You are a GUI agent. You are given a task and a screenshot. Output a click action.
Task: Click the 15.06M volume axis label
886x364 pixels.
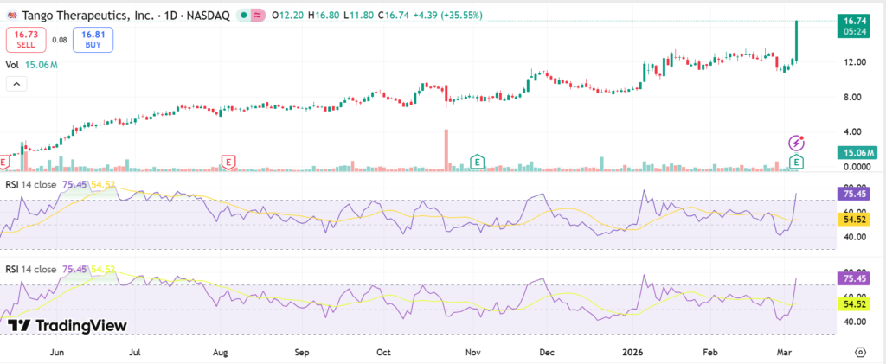(854, 153)
